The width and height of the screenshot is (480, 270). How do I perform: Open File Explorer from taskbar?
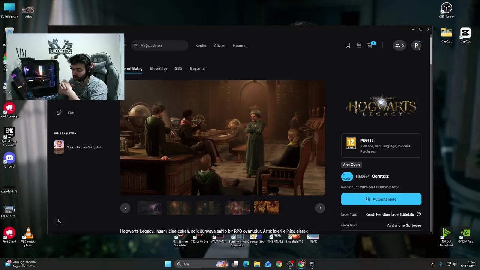(257, 264)
